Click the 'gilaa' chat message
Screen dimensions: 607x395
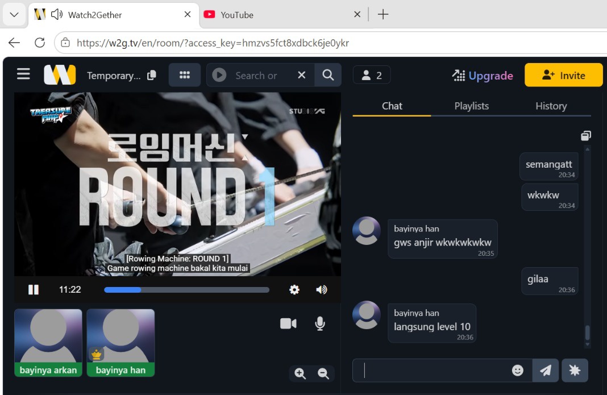[550, 281]
